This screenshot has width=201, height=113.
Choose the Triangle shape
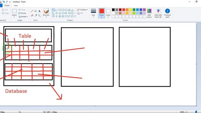click(x=72, y=10)
